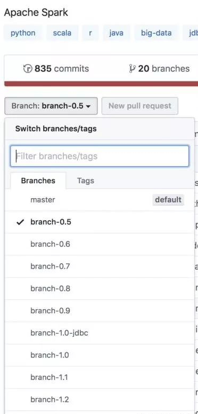Click the New pull request button
This screenshot has width=198, height=414.
click(140, 106)
